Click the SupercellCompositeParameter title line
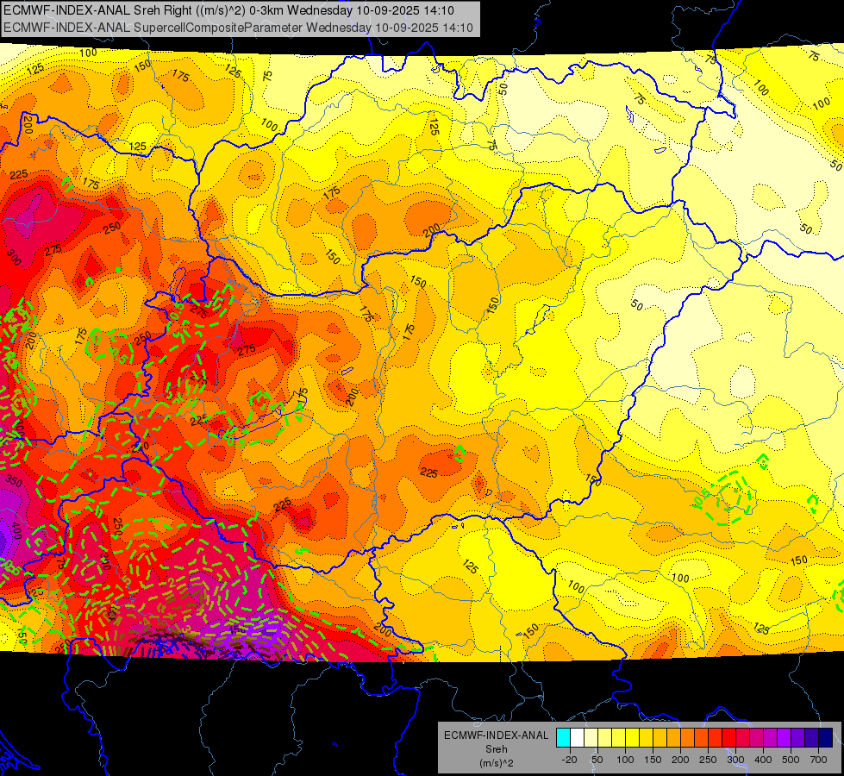844x776 pixels. [x=239, y=28]
